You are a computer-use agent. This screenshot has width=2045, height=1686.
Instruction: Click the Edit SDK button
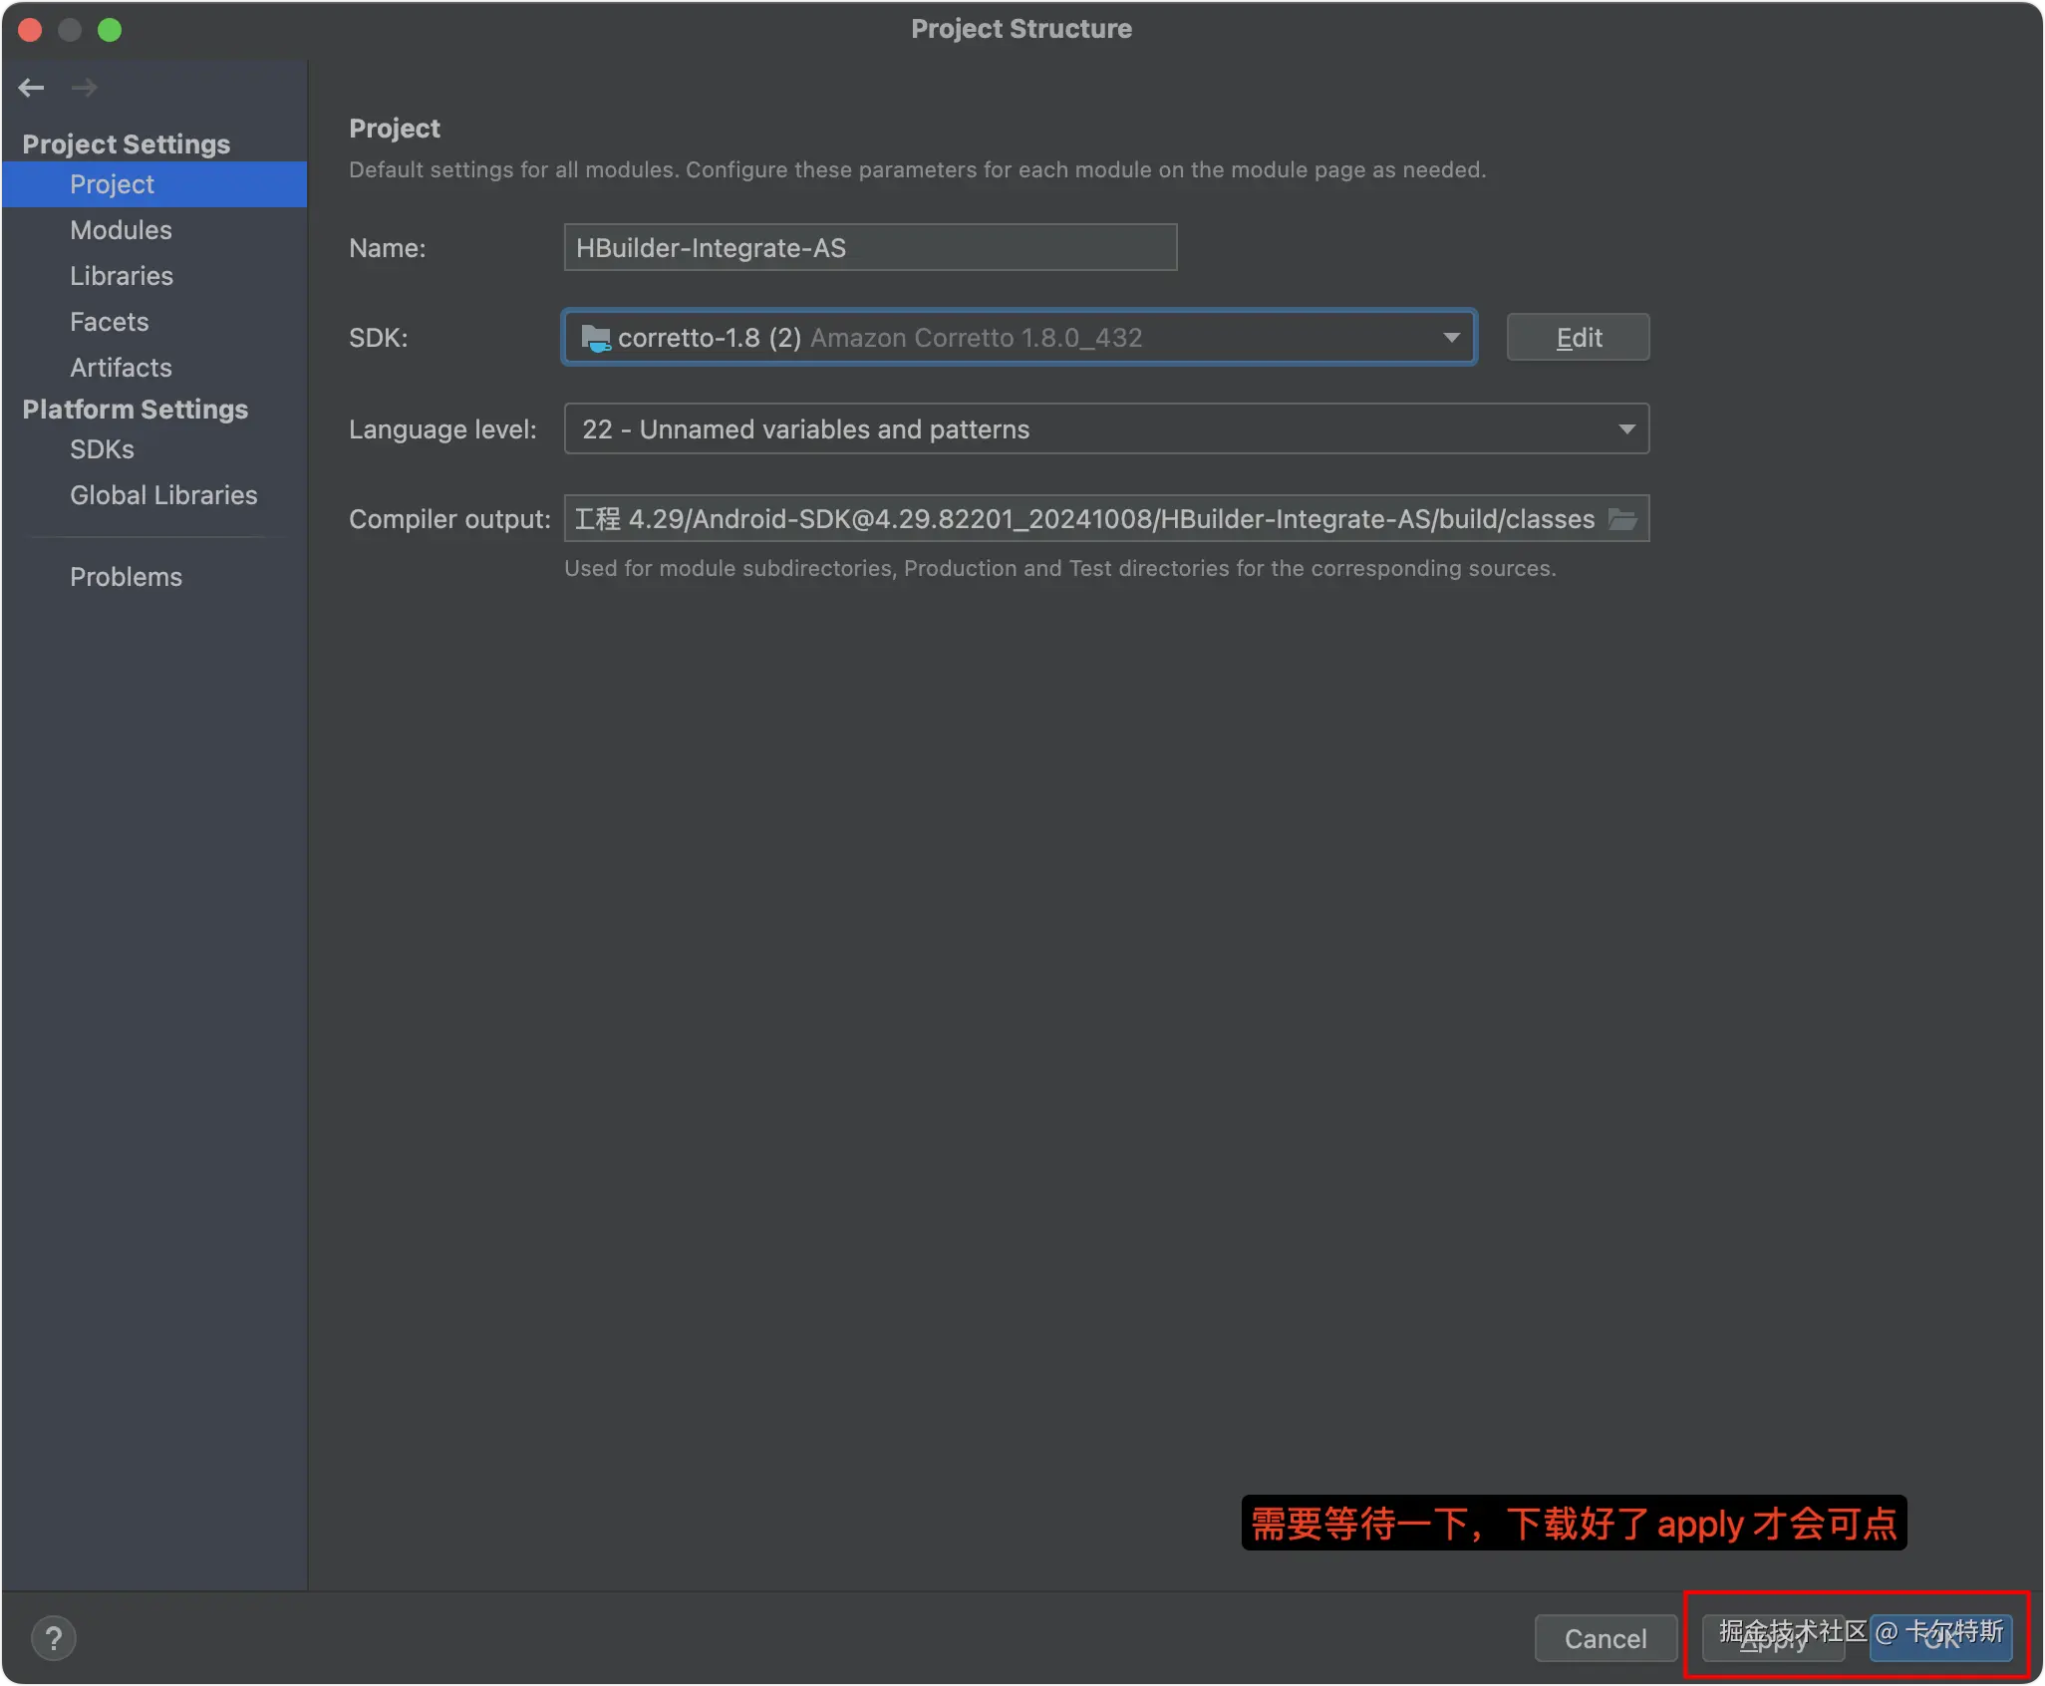pos(1577,338)
